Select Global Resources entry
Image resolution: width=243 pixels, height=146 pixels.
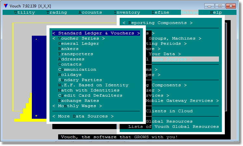click(169, 121)
